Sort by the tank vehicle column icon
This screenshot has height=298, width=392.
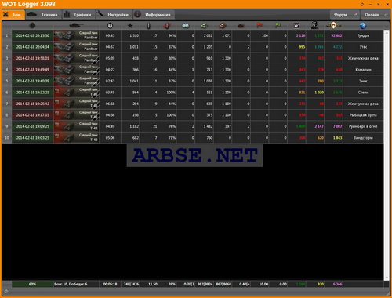[x=76, y=25]
